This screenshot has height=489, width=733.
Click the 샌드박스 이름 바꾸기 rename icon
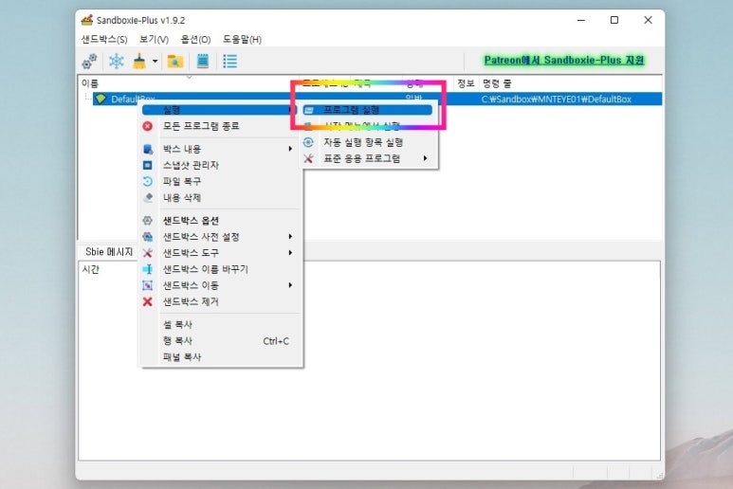click(x=147, y=269)
